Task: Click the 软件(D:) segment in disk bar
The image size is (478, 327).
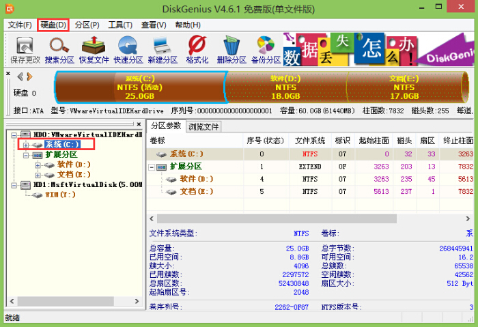Action: (x=285, y=87)
